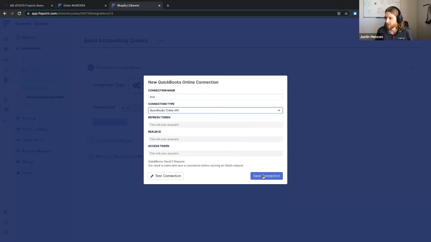Click the blue extension icon beside address bar

click(x=355, y=13)
